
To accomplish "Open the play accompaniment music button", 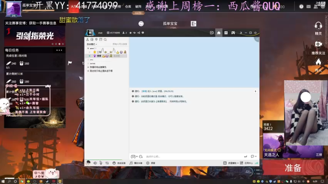I will coord(136,163).
